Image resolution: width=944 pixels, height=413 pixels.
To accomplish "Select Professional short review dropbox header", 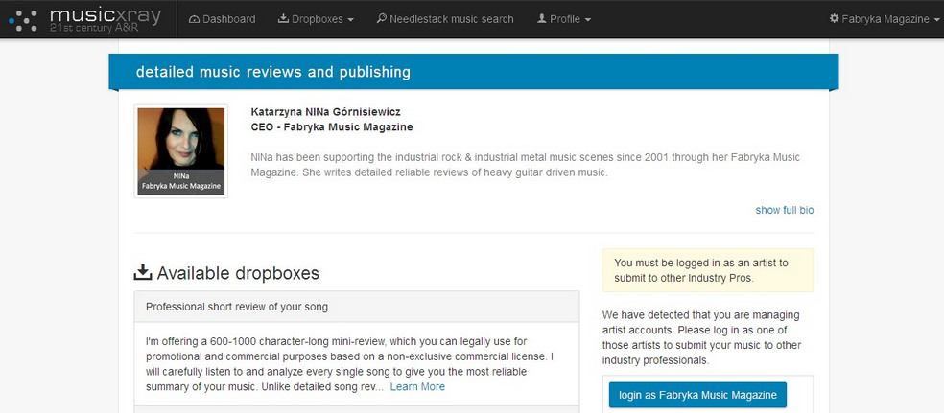I will [357, 307].
